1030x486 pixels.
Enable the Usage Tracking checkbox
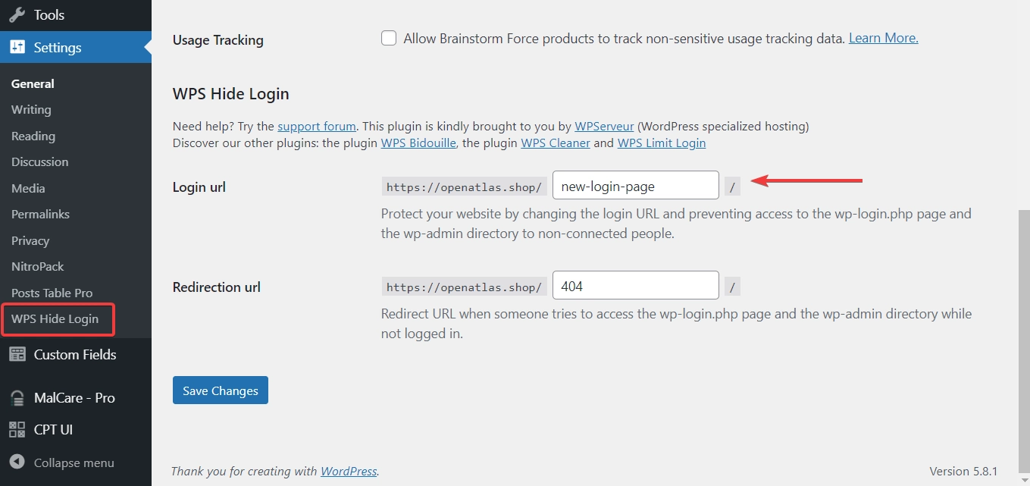[x=389, y=38]
